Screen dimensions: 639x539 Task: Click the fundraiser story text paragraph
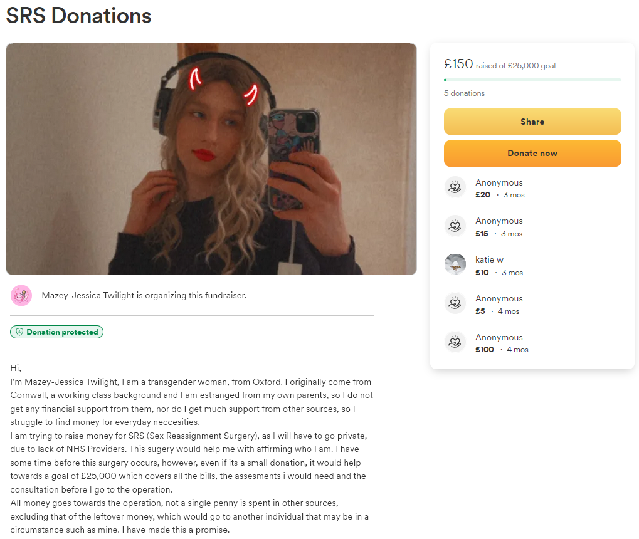pos(191,449)
